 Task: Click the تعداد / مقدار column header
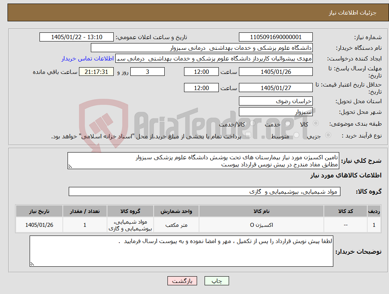click(x=85, y=211)
